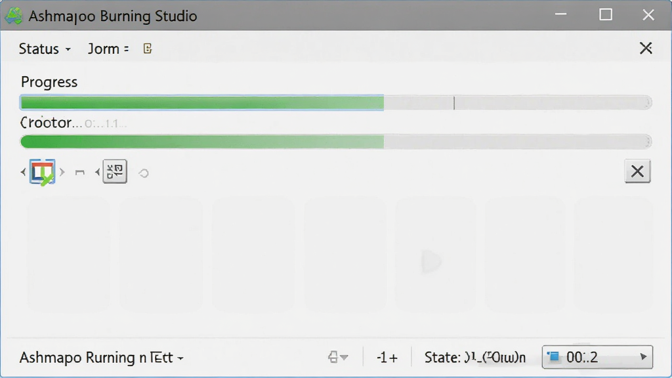This screenshot has height=378, width=672.
Task: Close the panel with the top X
Action: click(x=646, y=48)
